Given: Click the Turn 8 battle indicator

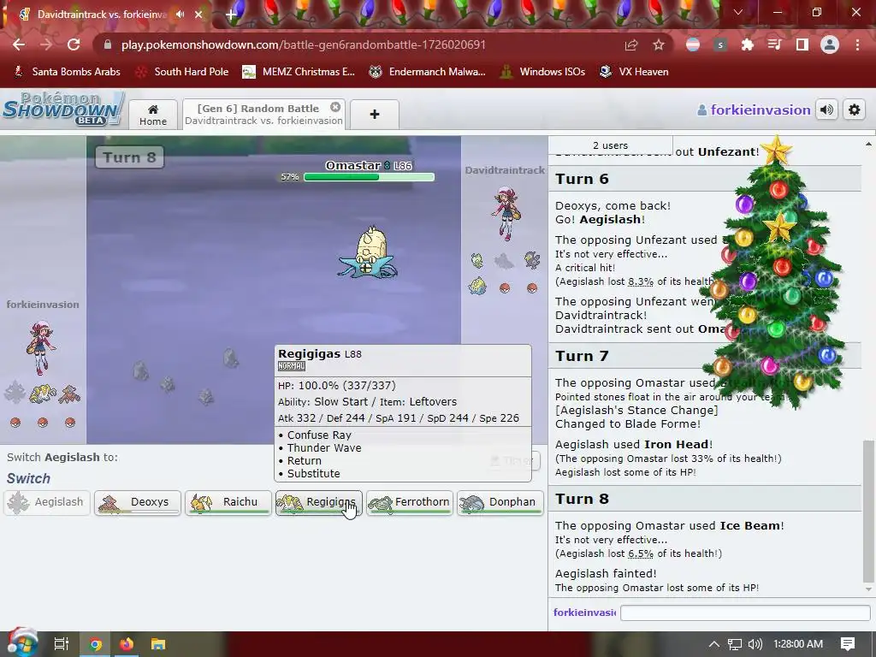Looking at the screenshot, I should 129,157.
